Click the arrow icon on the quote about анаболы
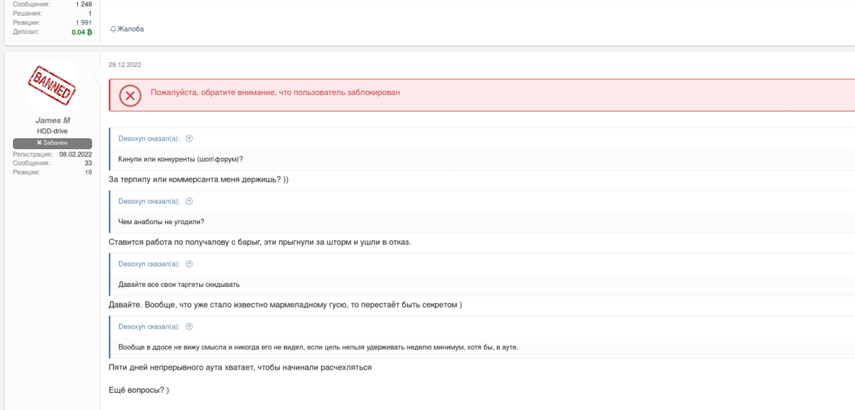The image size is (855, 410). tap(189, 202)
